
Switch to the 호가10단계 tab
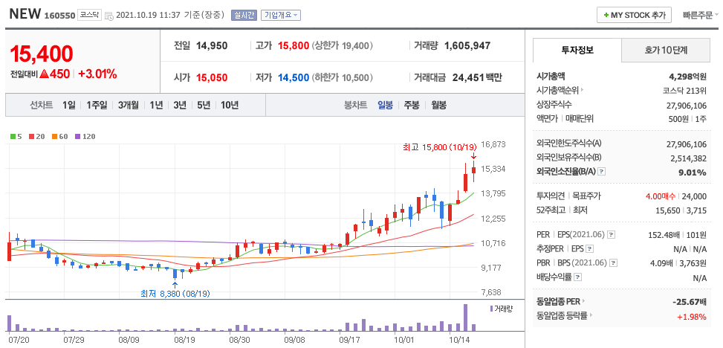pos(665,51)
